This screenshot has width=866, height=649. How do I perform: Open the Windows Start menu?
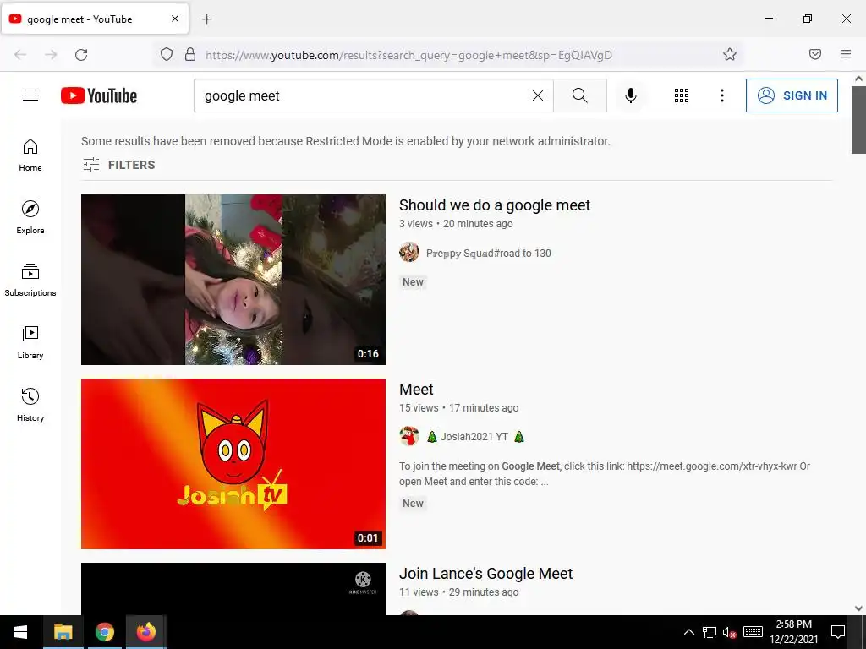pyautogui.click(x=20, y=632)
